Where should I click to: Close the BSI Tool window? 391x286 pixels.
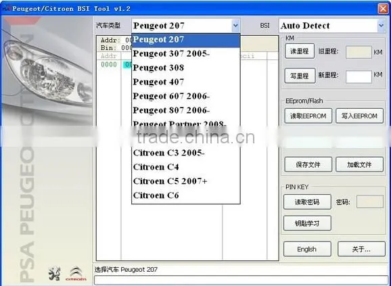[383, 9]
